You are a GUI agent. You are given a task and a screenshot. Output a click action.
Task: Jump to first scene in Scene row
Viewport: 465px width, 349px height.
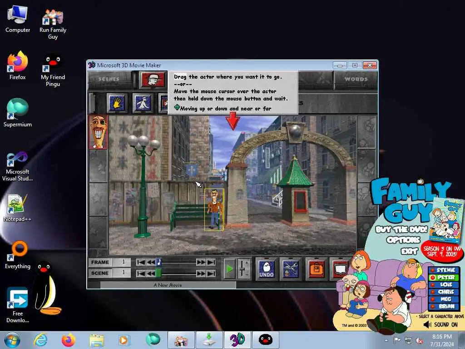pos(141,273)
